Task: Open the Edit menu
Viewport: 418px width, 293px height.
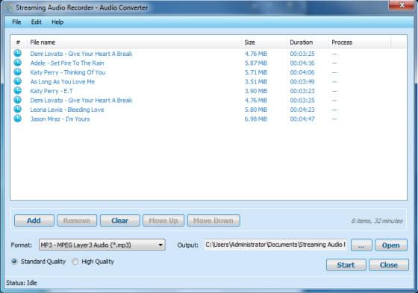Action: [37, 22]
